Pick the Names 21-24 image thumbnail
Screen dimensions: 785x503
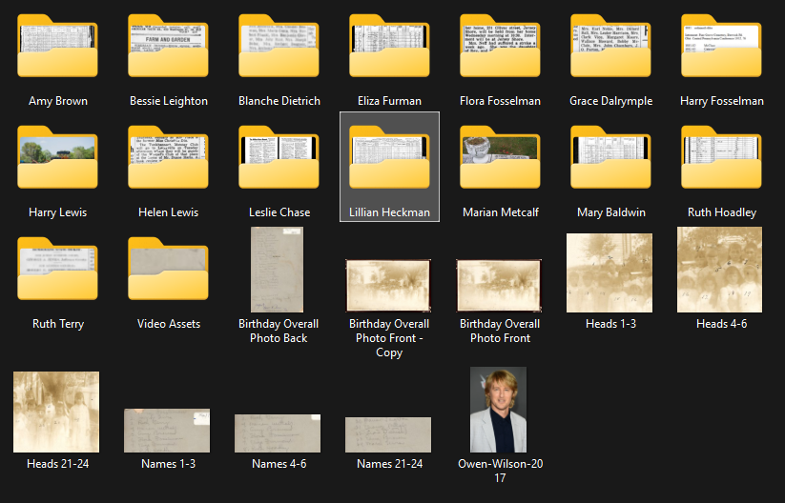(388, 434)
